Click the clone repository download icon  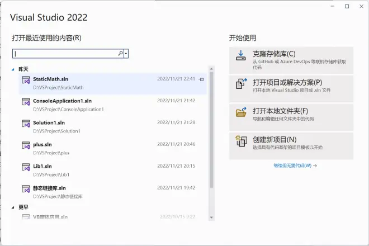(x=241, y=55)
